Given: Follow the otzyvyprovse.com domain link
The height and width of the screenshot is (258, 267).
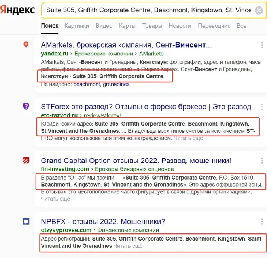Looking at the screenshot, I should tap(66, 230).
